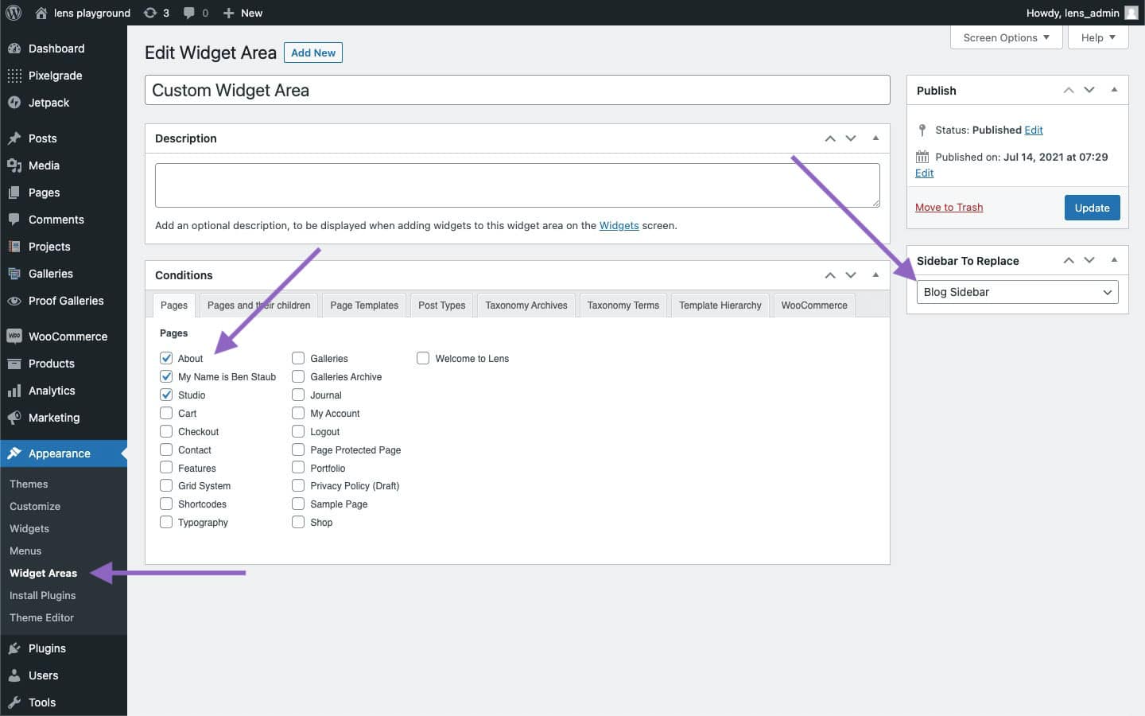Switch to the Post Types tab
The height and width of the screenshot is (716, 1145).
pyautogui.click(x=442, y=305)
